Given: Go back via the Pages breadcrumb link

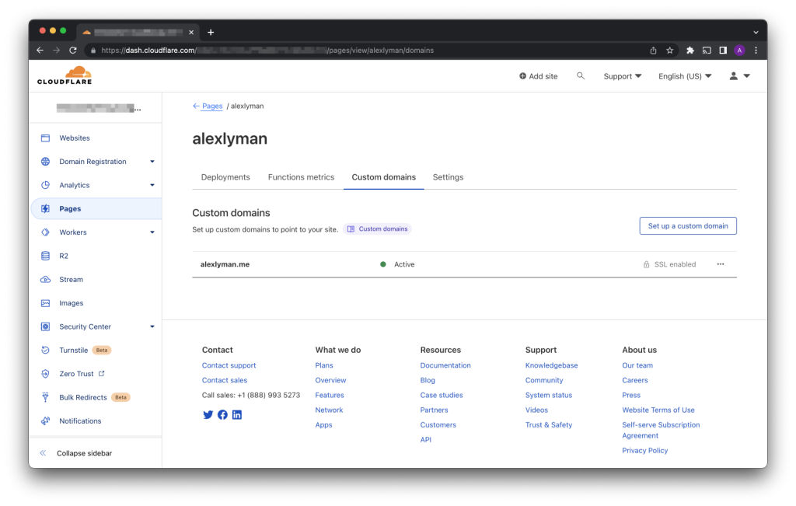Looking at the screenshot, I should [211, 106].
